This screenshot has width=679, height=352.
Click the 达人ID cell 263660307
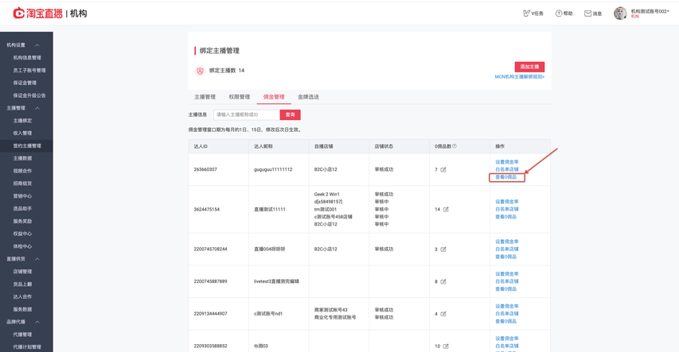click(x=205, y=169)
